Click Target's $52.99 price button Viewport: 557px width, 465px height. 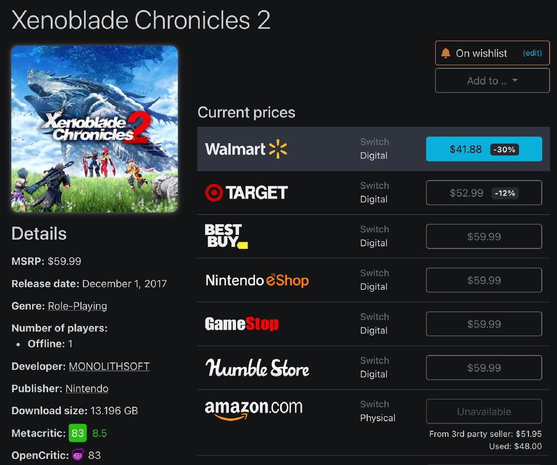484,193
